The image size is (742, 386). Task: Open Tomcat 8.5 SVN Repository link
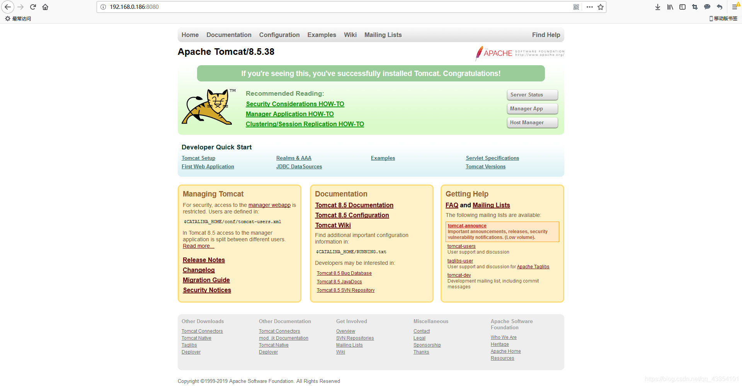[345, 290]
